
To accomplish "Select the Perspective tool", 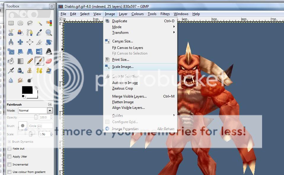I will [x=30, y=52].
